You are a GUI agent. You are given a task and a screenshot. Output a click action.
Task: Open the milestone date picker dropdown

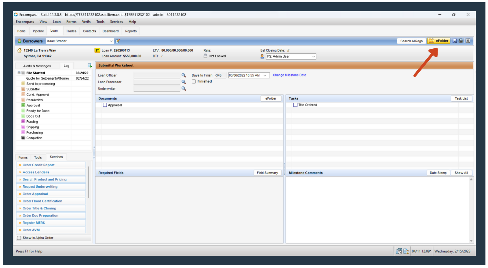(265, 75)
